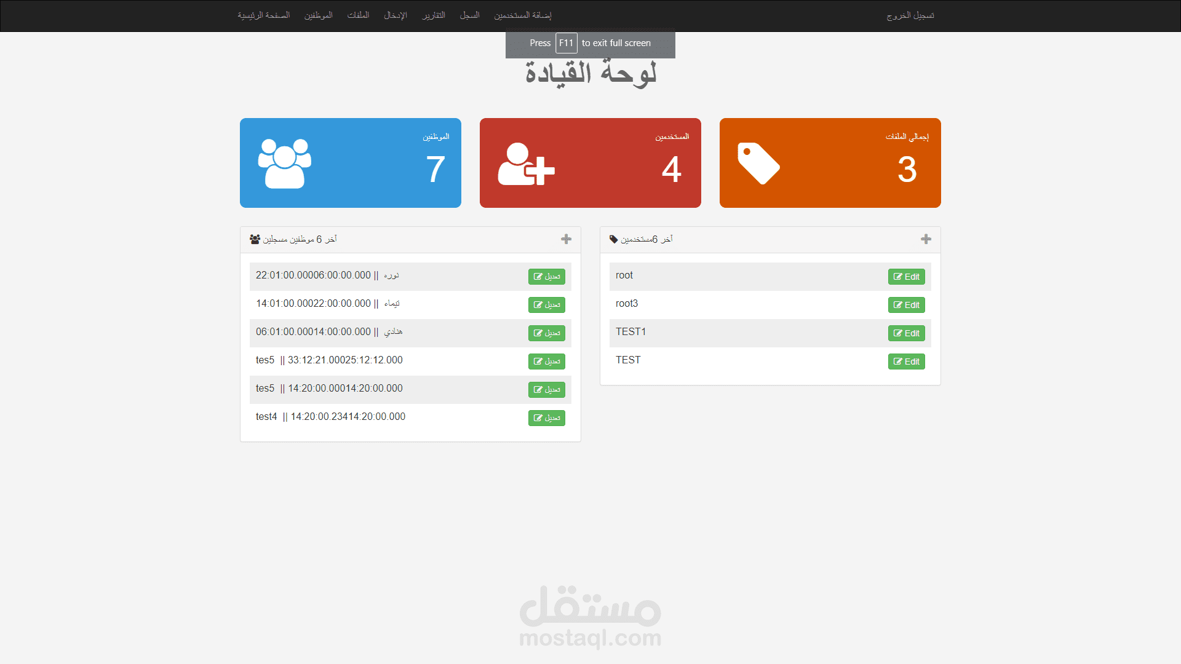This screenshot has height=664, width=1181.
Task: Open الصفحة الرئيسية in the navbar
Action: [x=263, y=15]
